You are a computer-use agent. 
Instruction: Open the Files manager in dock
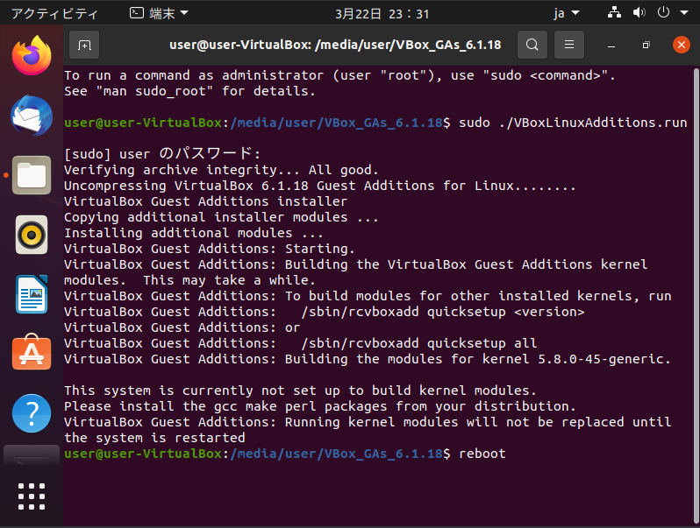point(32,175)
